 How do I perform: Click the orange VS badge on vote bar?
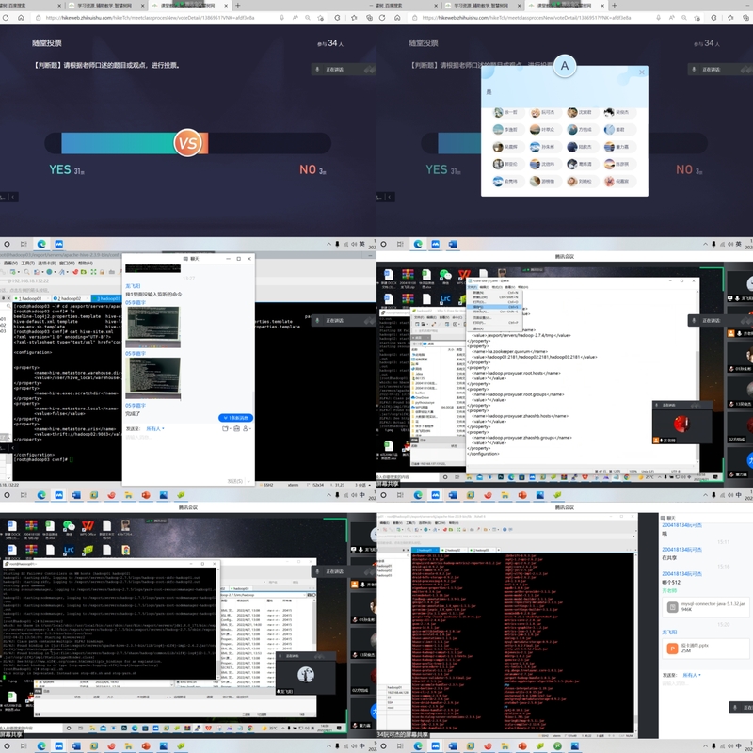click(x=188, y=142)
